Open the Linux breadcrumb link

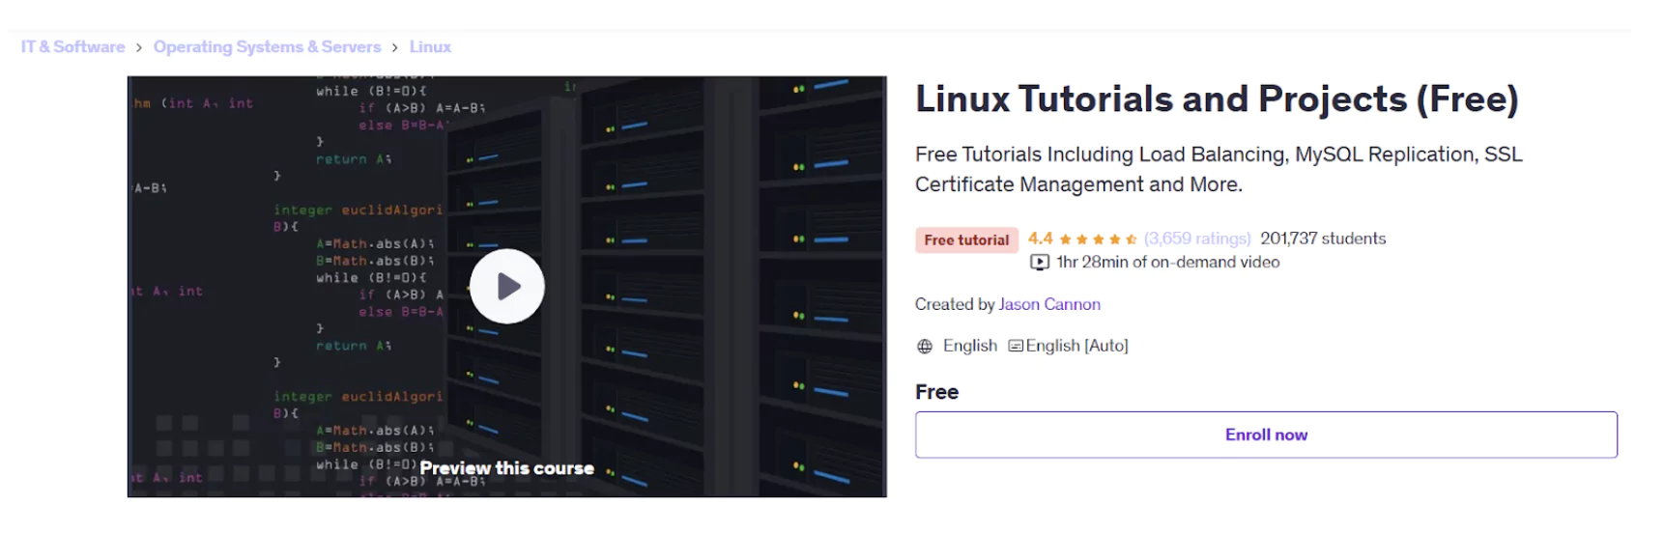(x=430, y=46)
